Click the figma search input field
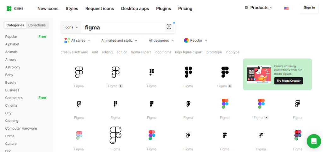 [123, 27]
